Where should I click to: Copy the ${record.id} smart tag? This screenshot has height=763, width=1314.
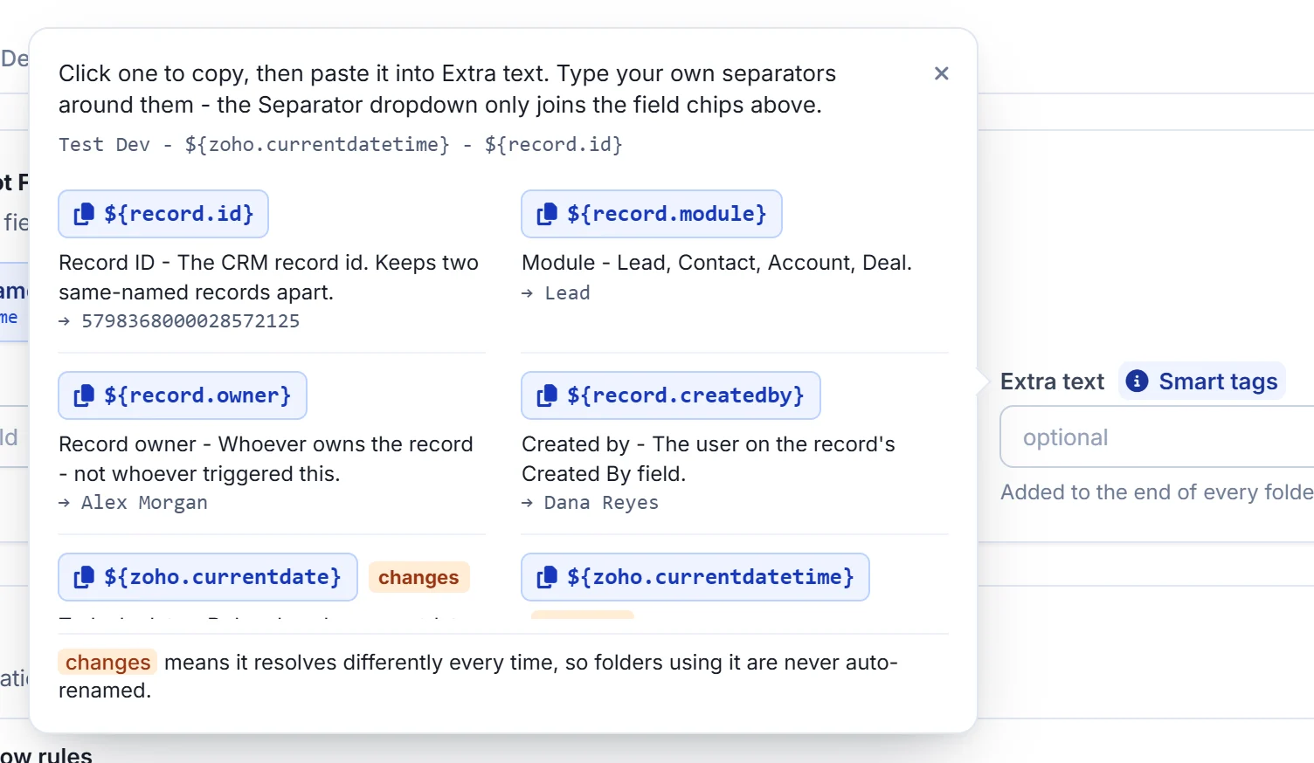click(x=163, y=214)
